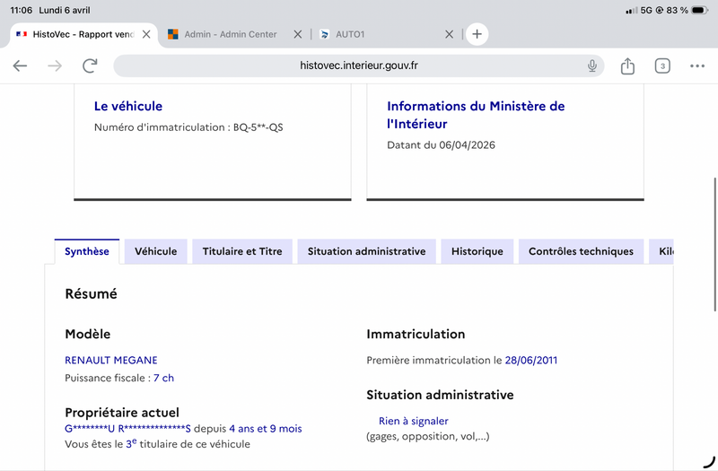718x471 pixels.
Task: Select the Véhicule tab
Action: pyautogui.click(x=156, y=251)
